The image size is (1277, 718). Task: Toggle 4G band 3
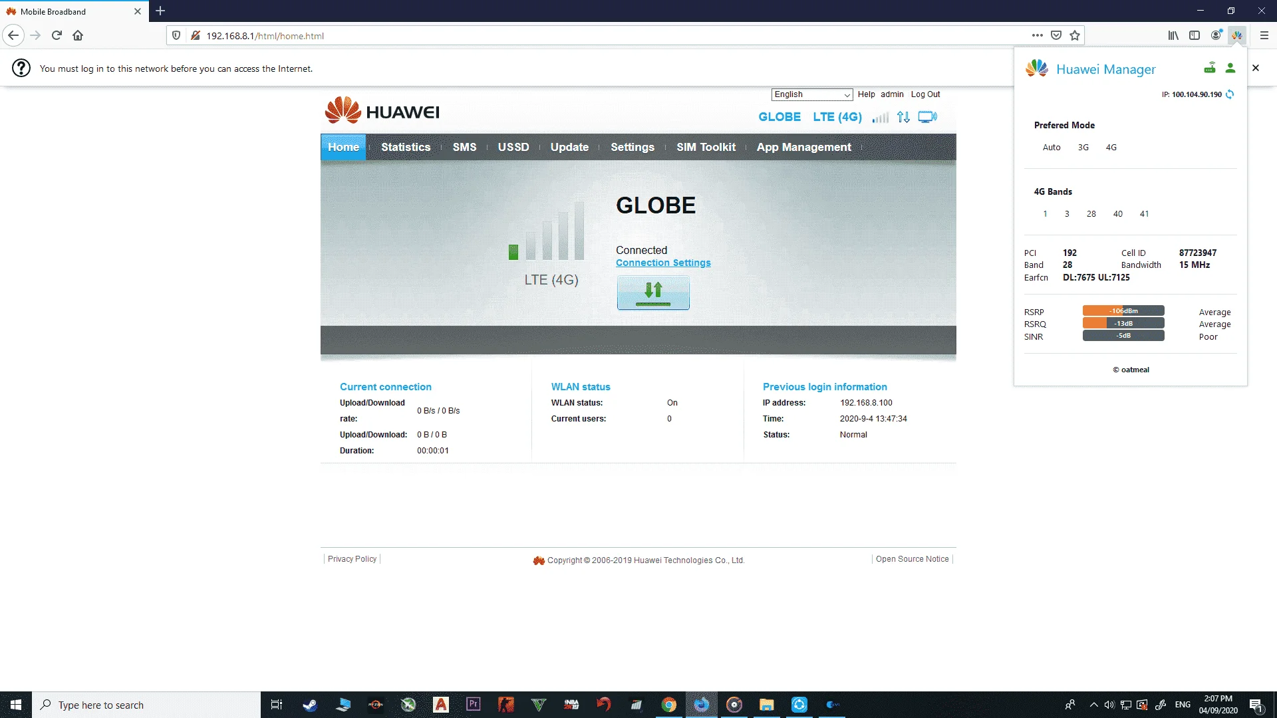click(1067, 214)
